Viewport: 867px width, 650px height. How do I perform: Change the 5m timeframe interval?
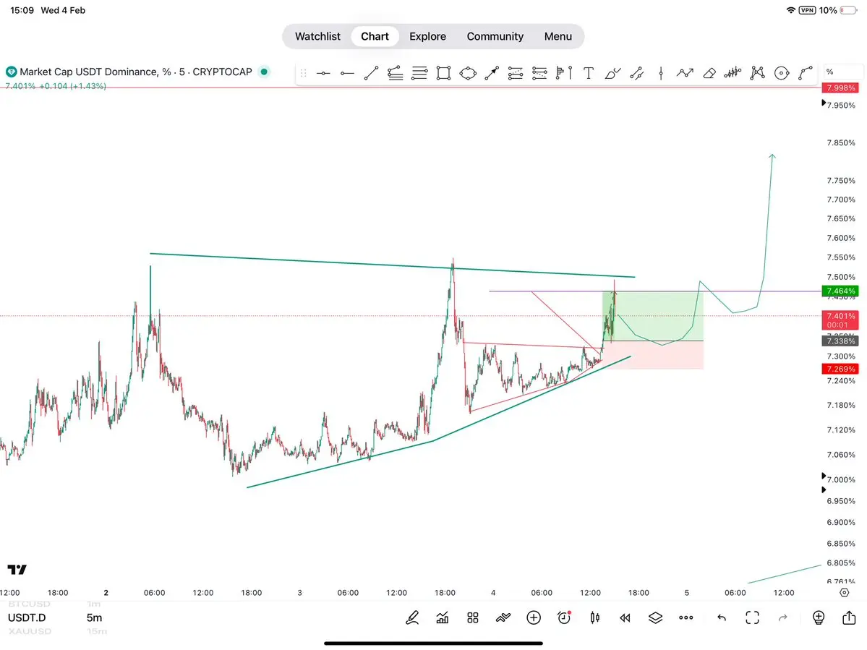pyautogui.click(x=95, y=617)
